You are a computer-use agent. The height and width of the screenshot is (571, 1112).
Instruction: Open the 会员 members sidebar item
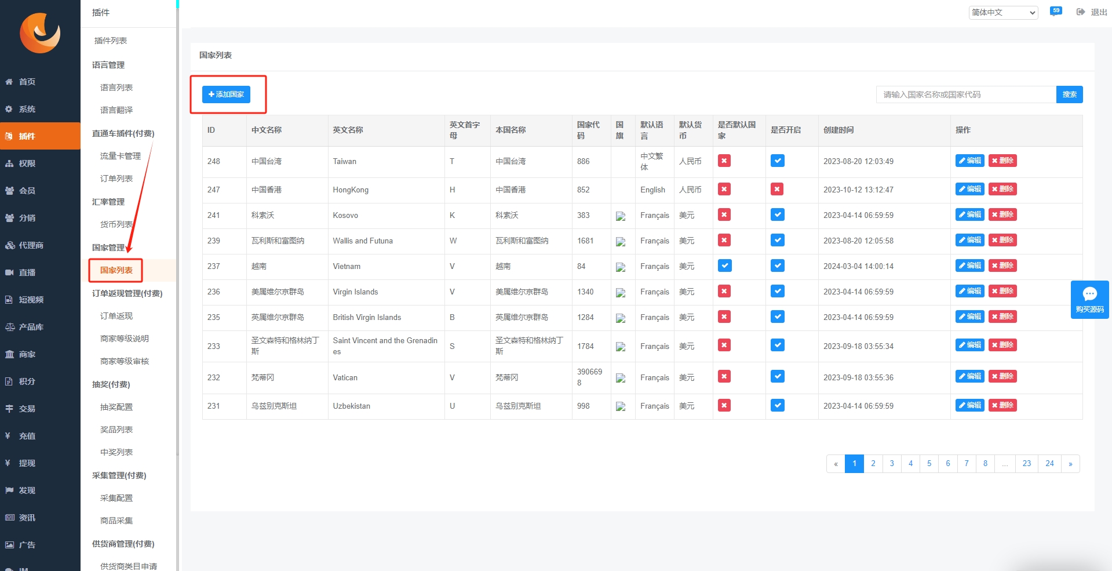click(40, 191)
